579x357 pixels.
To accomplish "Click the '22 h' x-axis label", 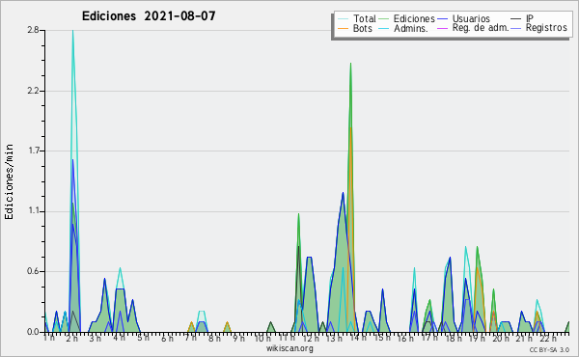I will tap(548, 338).
